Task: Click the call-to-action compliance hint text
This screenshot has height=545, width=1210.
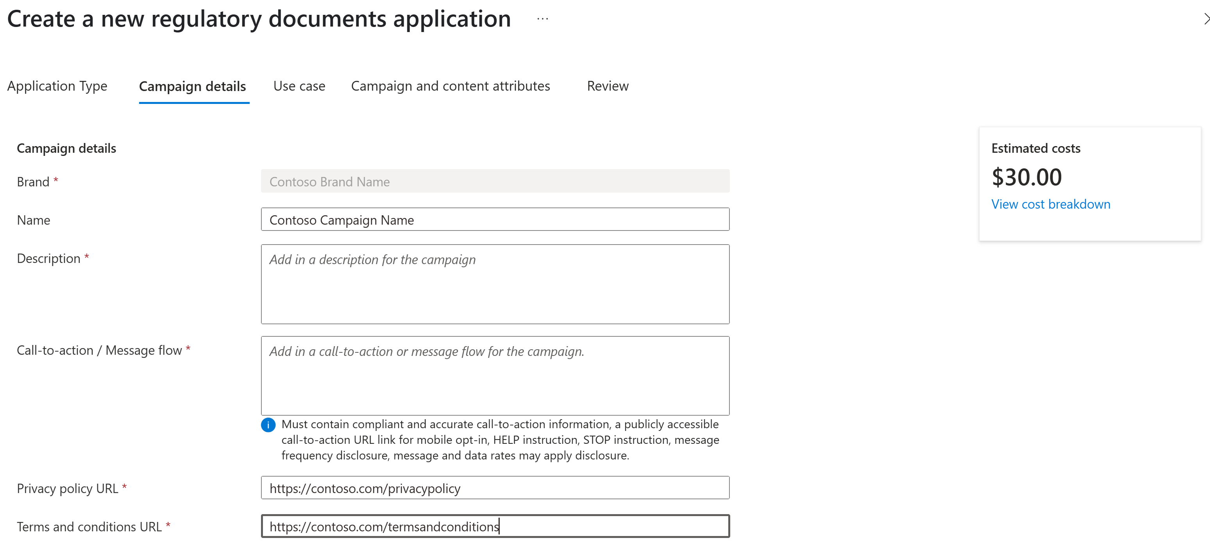Action: click(500, 440)
